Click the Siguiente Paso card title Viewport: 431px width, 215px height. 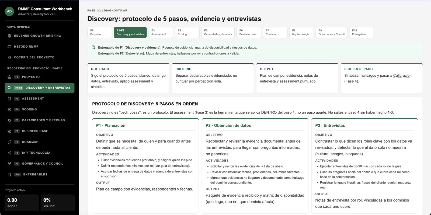[359, 69]
